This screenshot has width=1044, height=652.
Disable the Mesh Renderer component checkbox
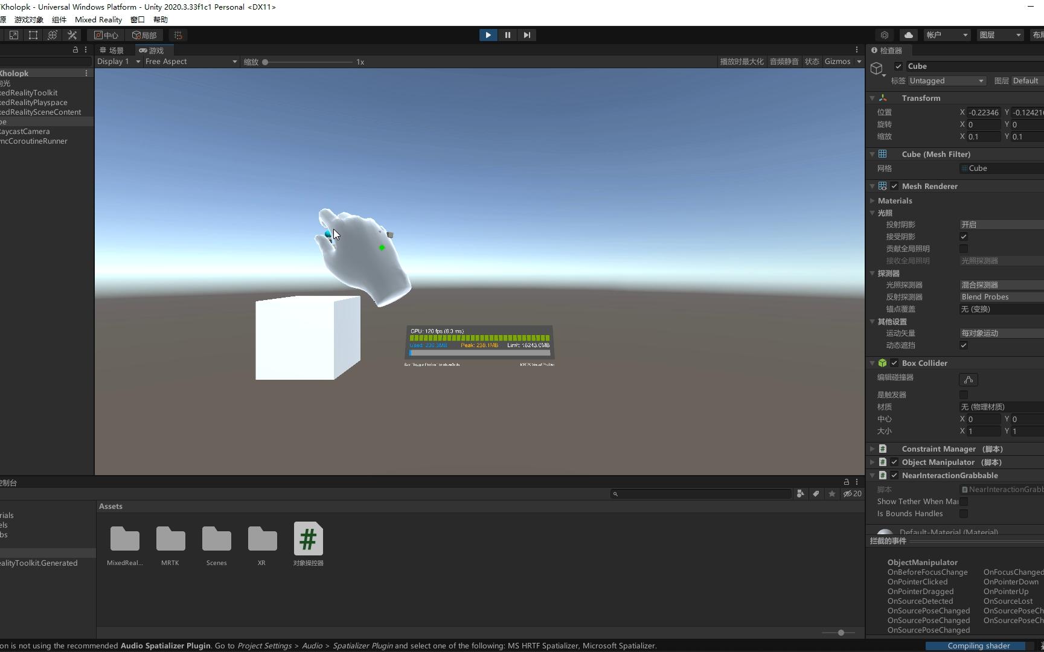coord(895,186)
